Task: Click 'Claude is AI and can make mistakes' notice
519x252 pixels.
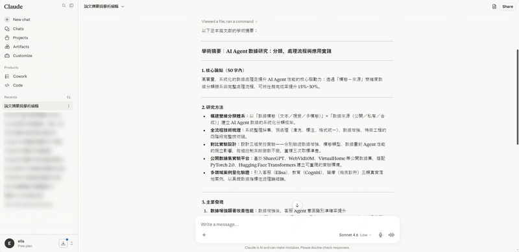Action: pos(297,247)
